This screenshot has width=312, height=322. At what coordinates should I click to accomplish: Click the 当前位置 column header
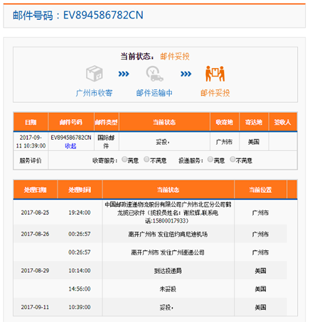pyautogui.click(x=260, y=190)
